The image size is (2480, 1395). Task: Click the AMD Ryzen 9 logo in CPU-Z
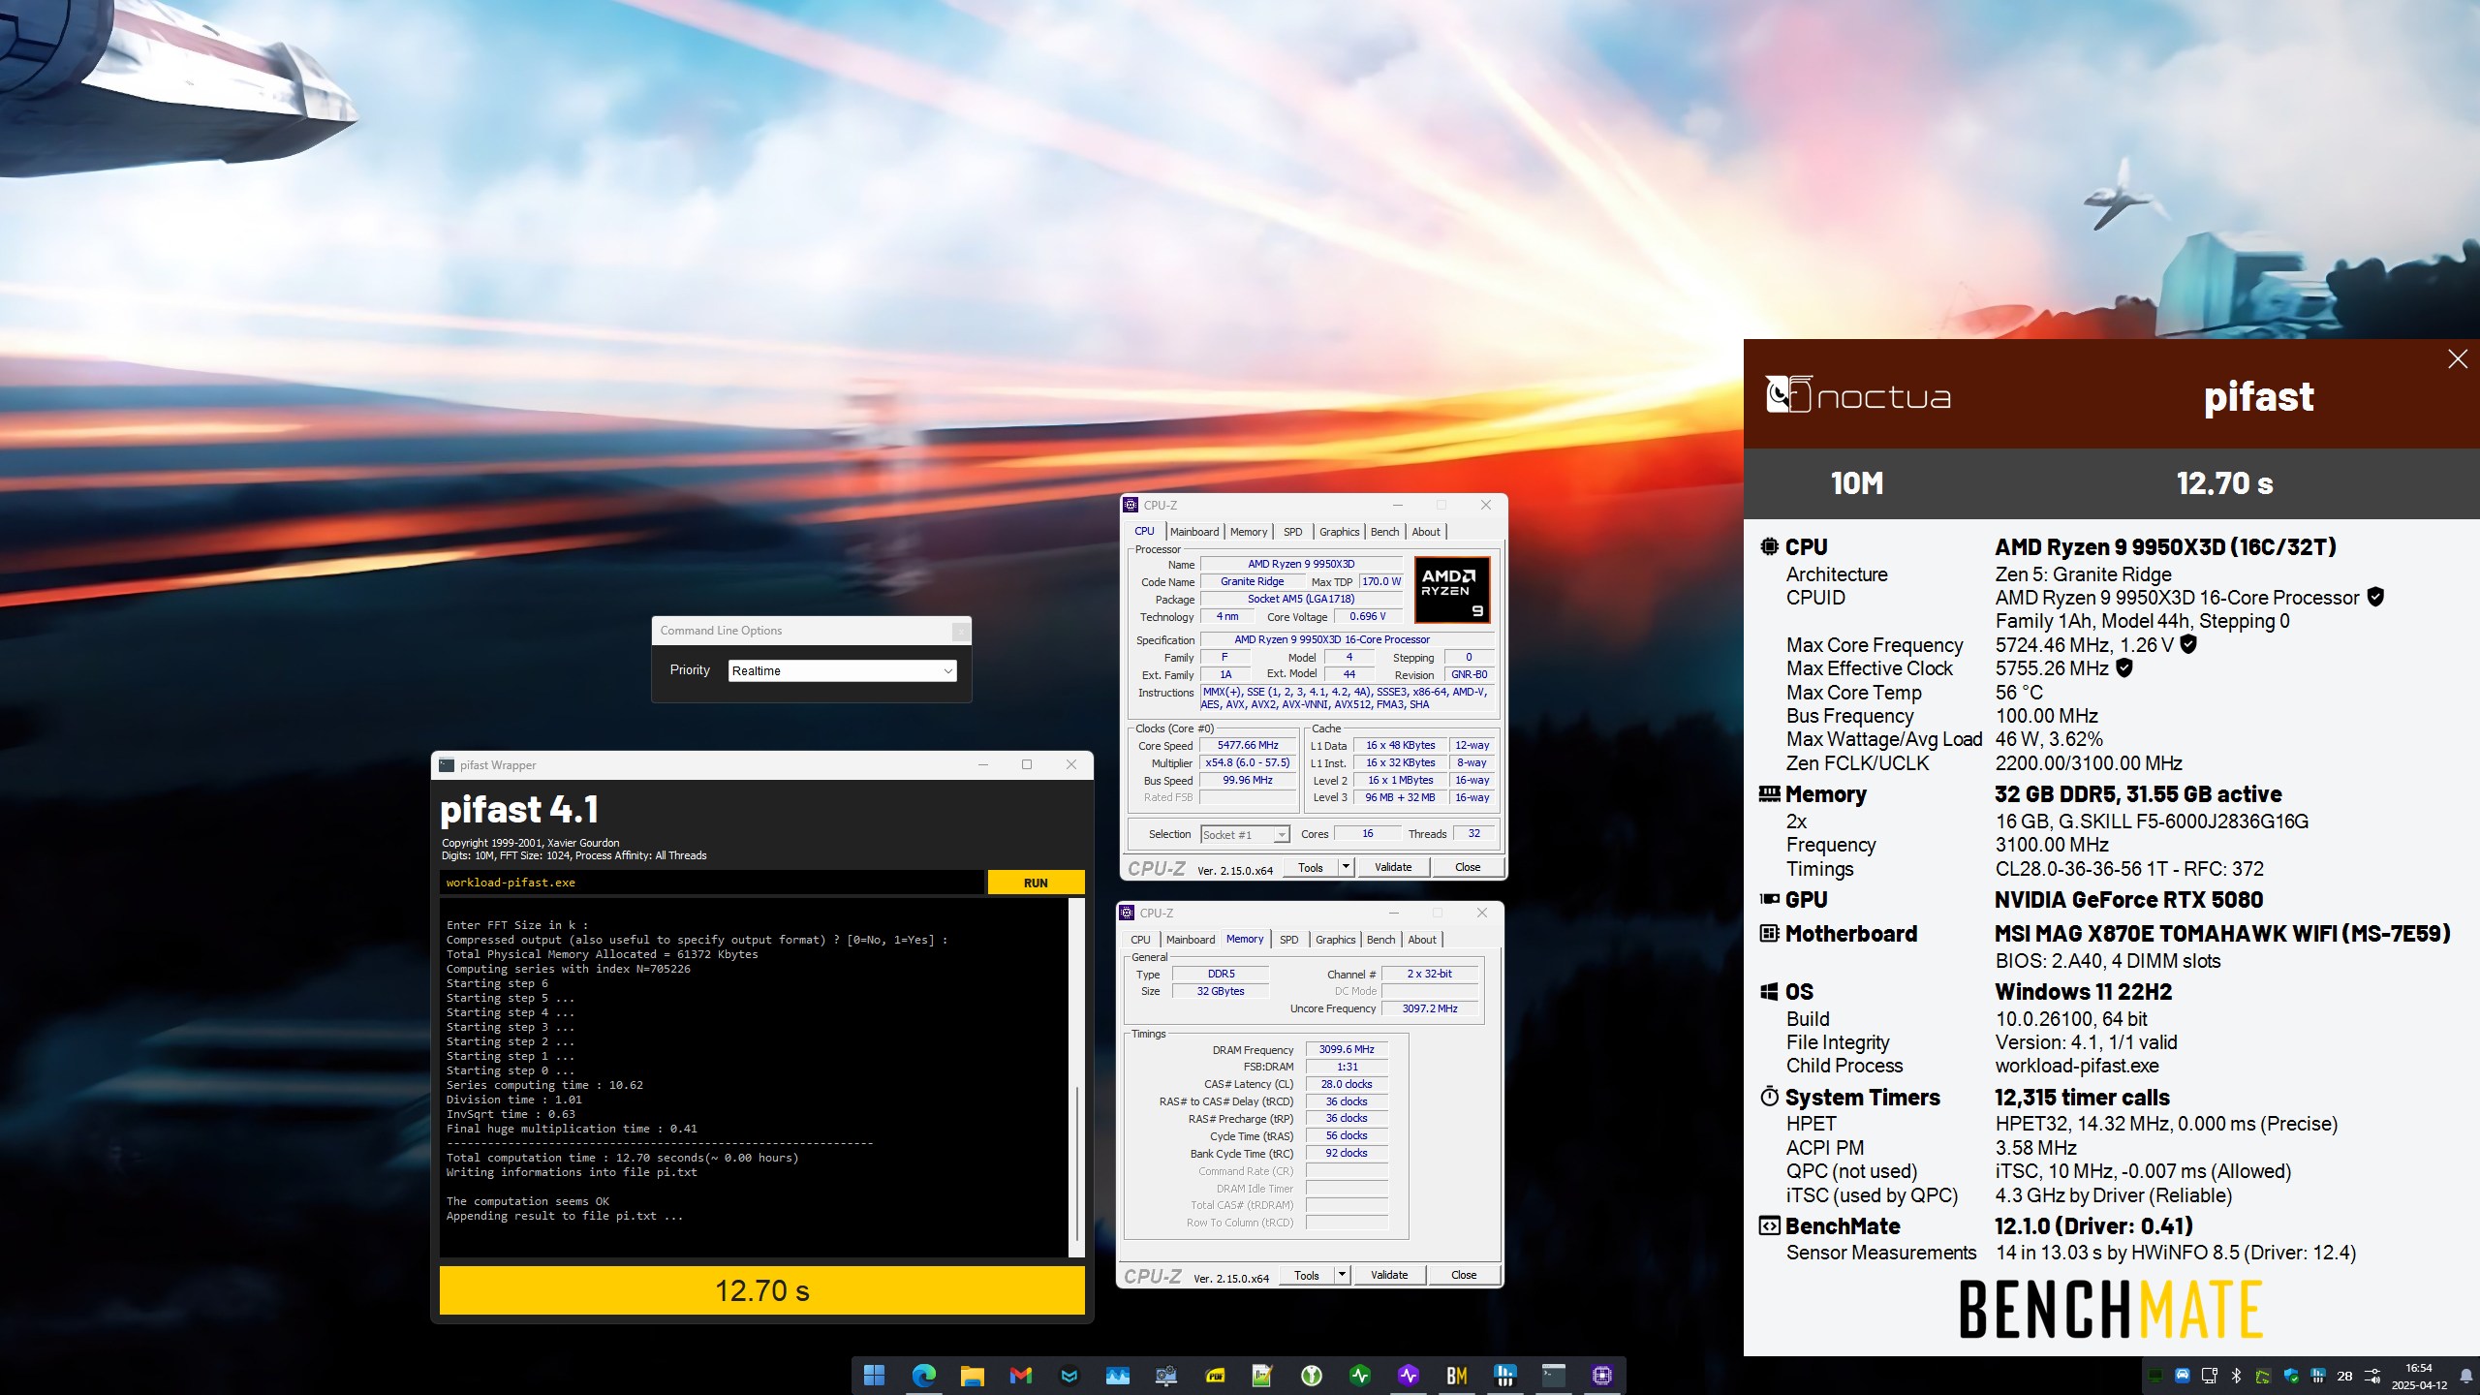tap(1452, 589)
